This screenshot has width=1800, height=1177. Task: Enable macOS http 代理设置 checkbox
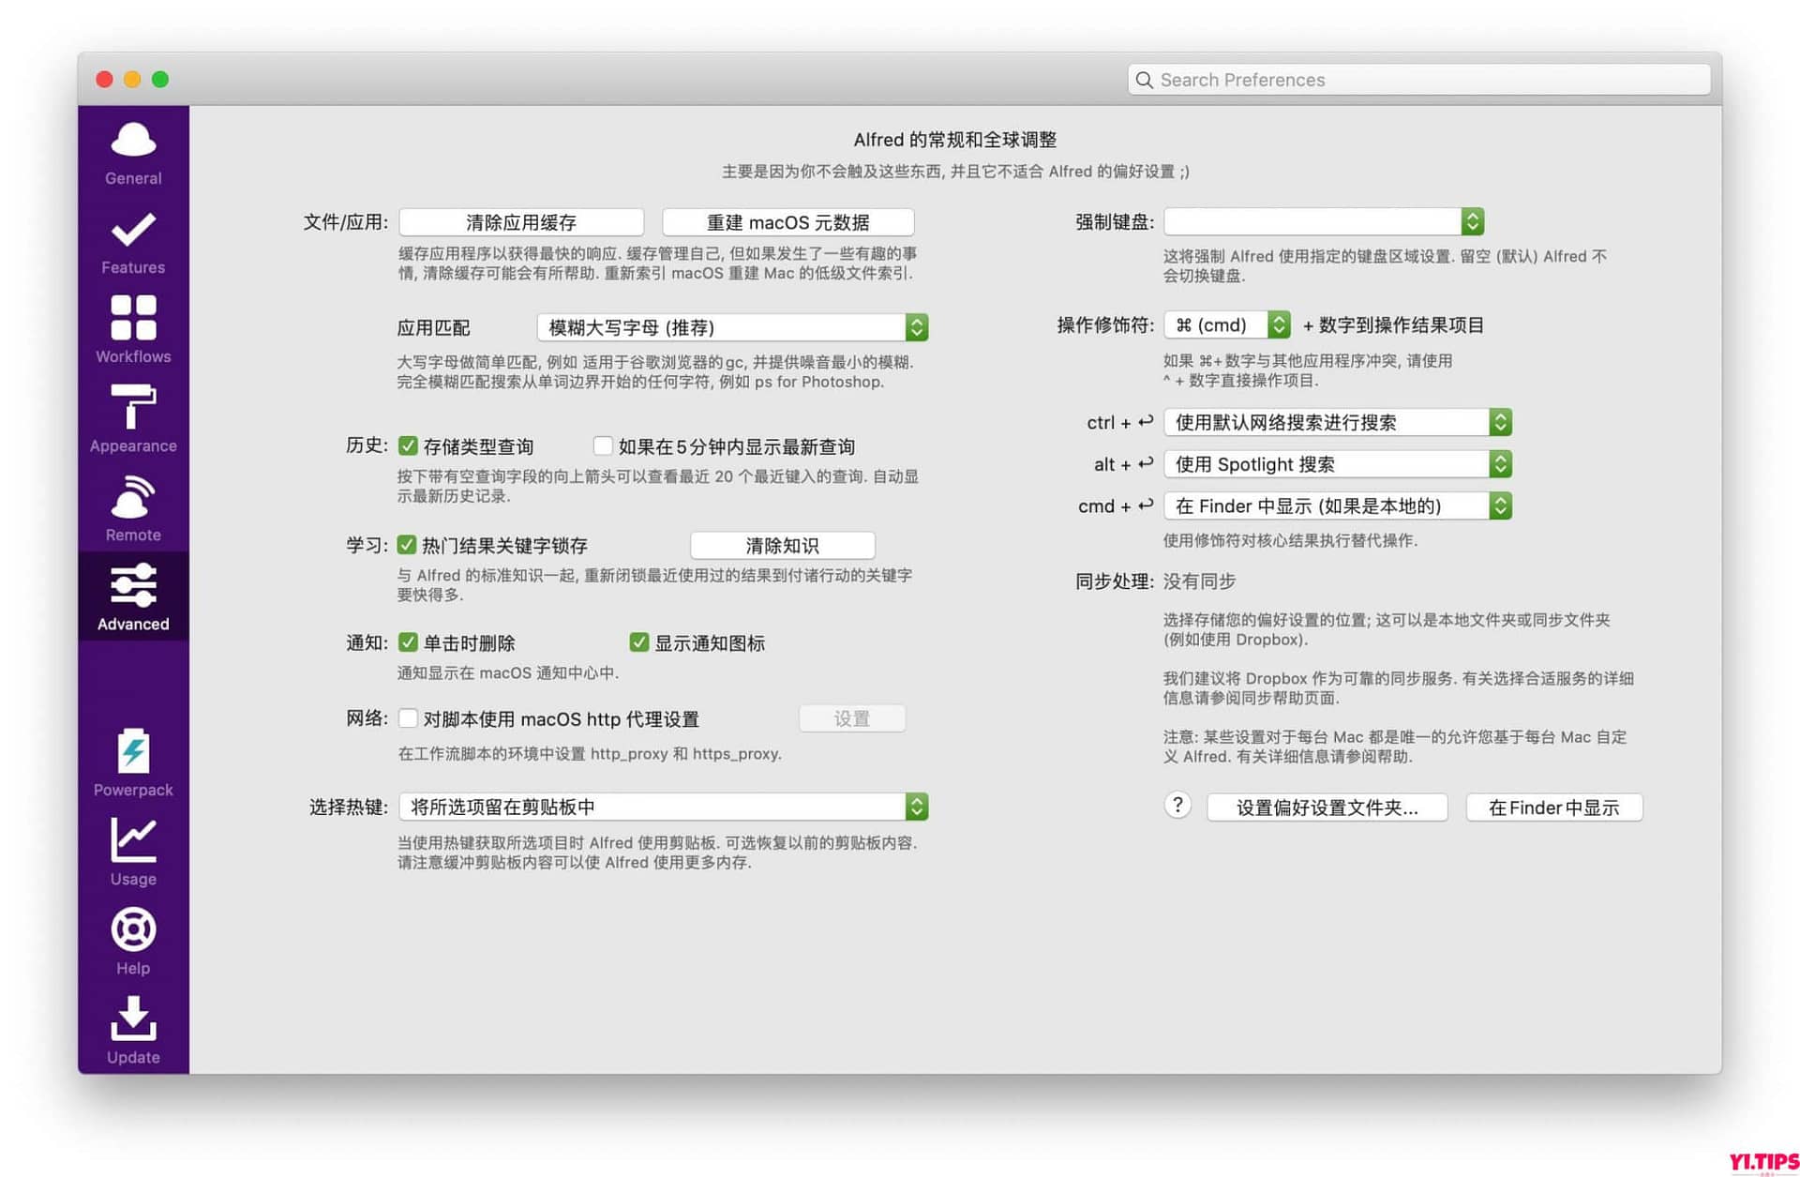coord(408,718)
